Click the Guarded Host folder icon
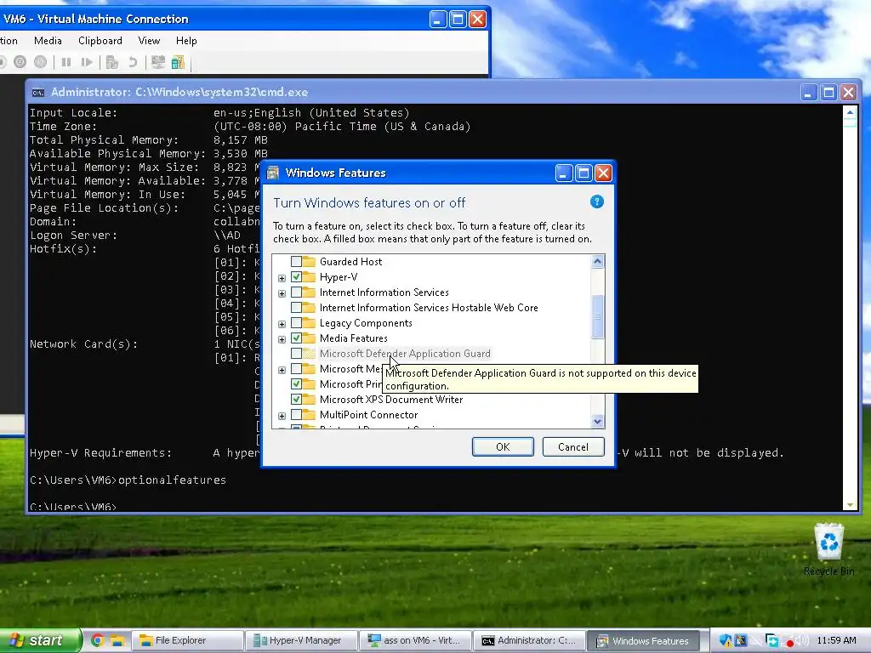 (x=310, y=262)
